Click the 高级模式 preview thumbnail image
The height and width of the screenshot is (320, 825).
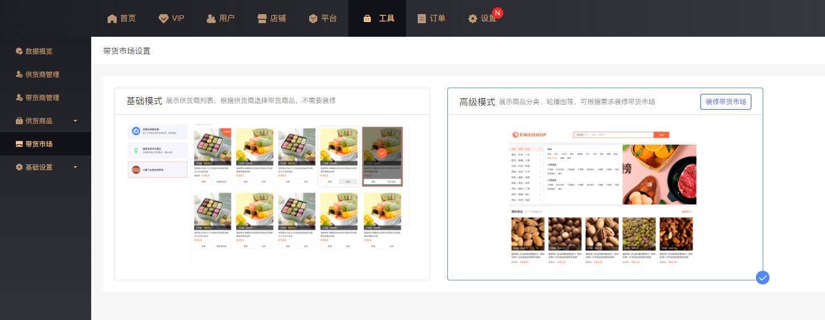(603, 198)
